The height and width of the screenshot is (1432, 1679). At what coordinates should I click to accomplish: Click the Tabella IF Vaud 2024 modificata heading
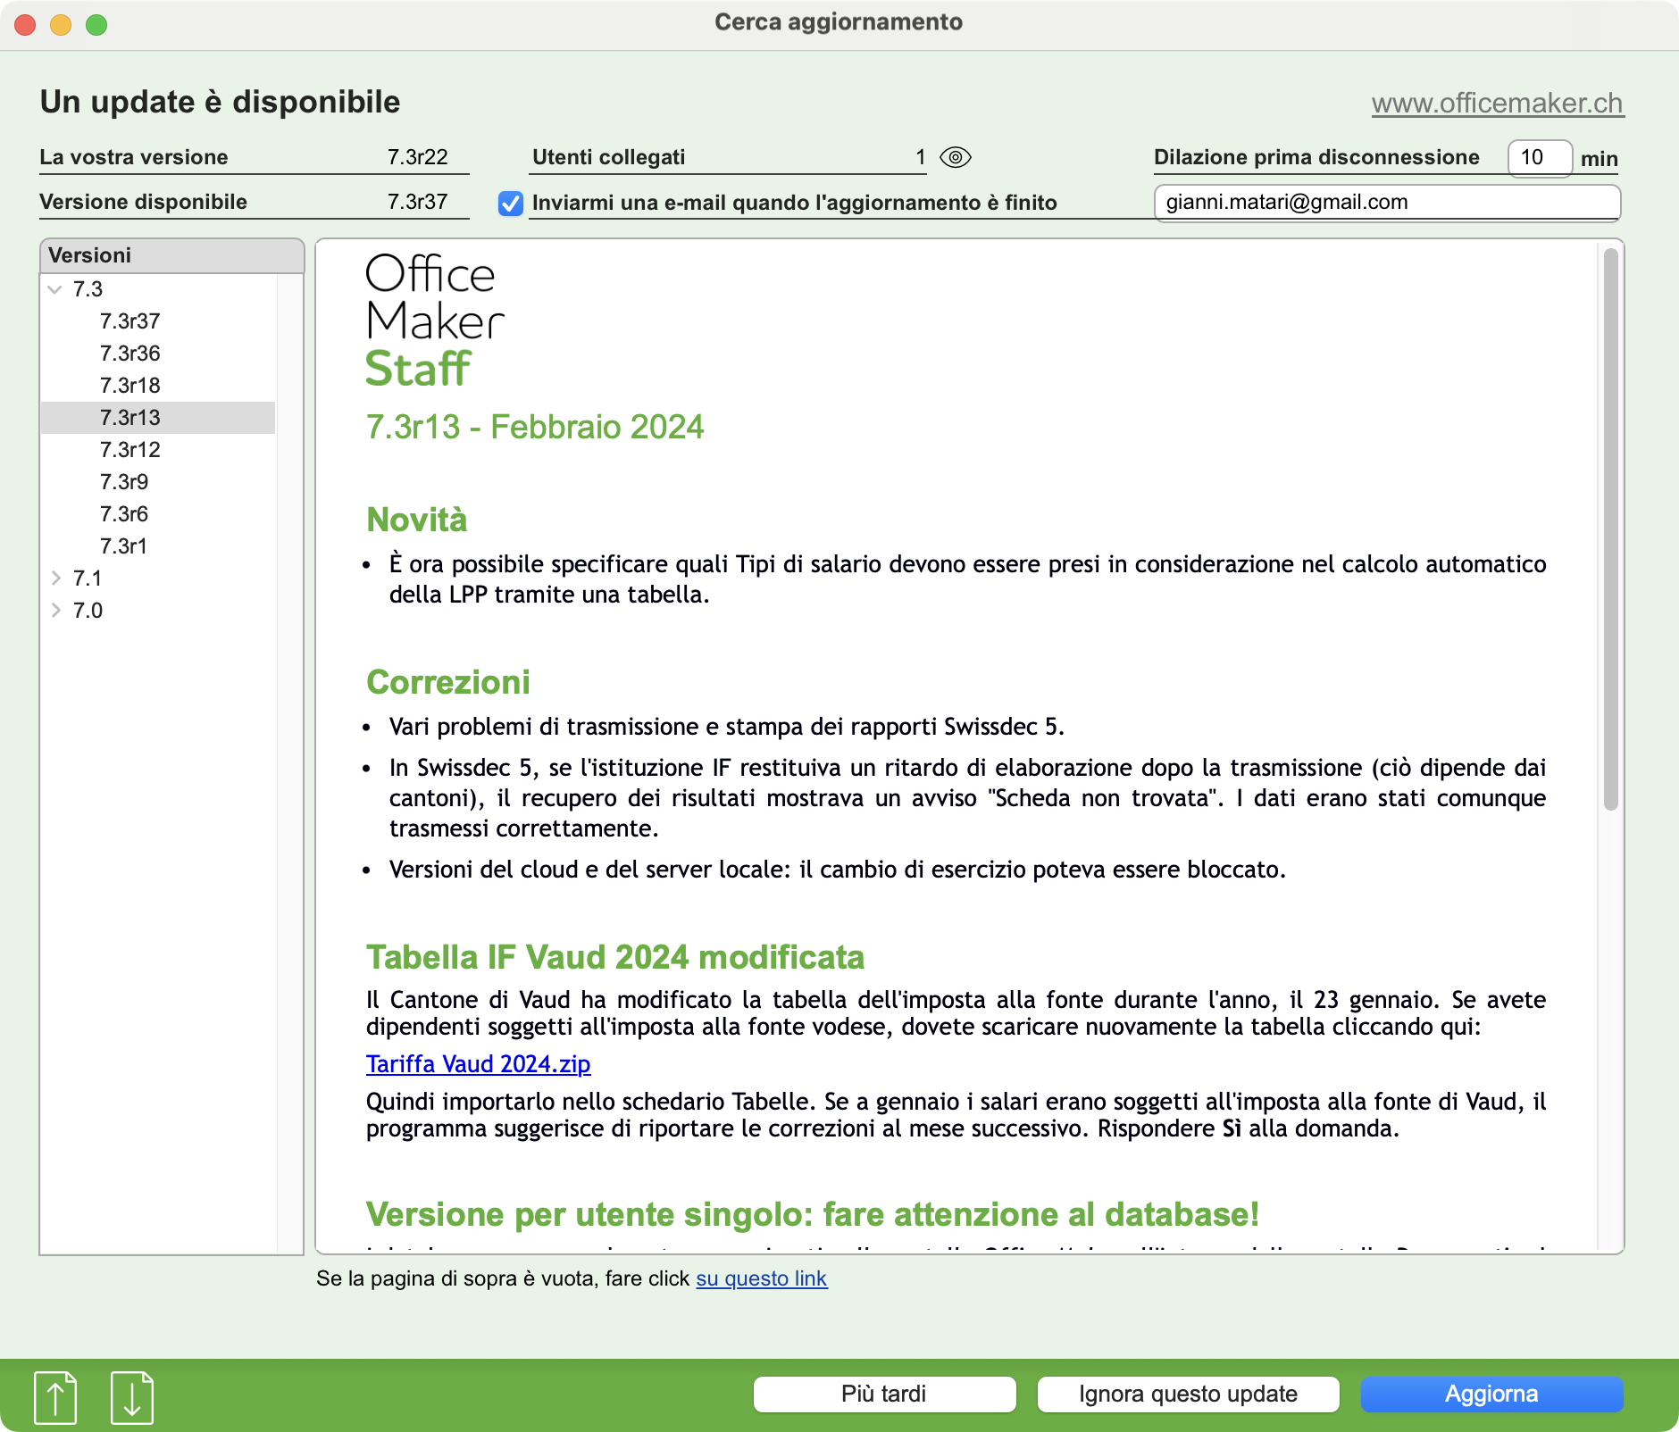(615, 957)
